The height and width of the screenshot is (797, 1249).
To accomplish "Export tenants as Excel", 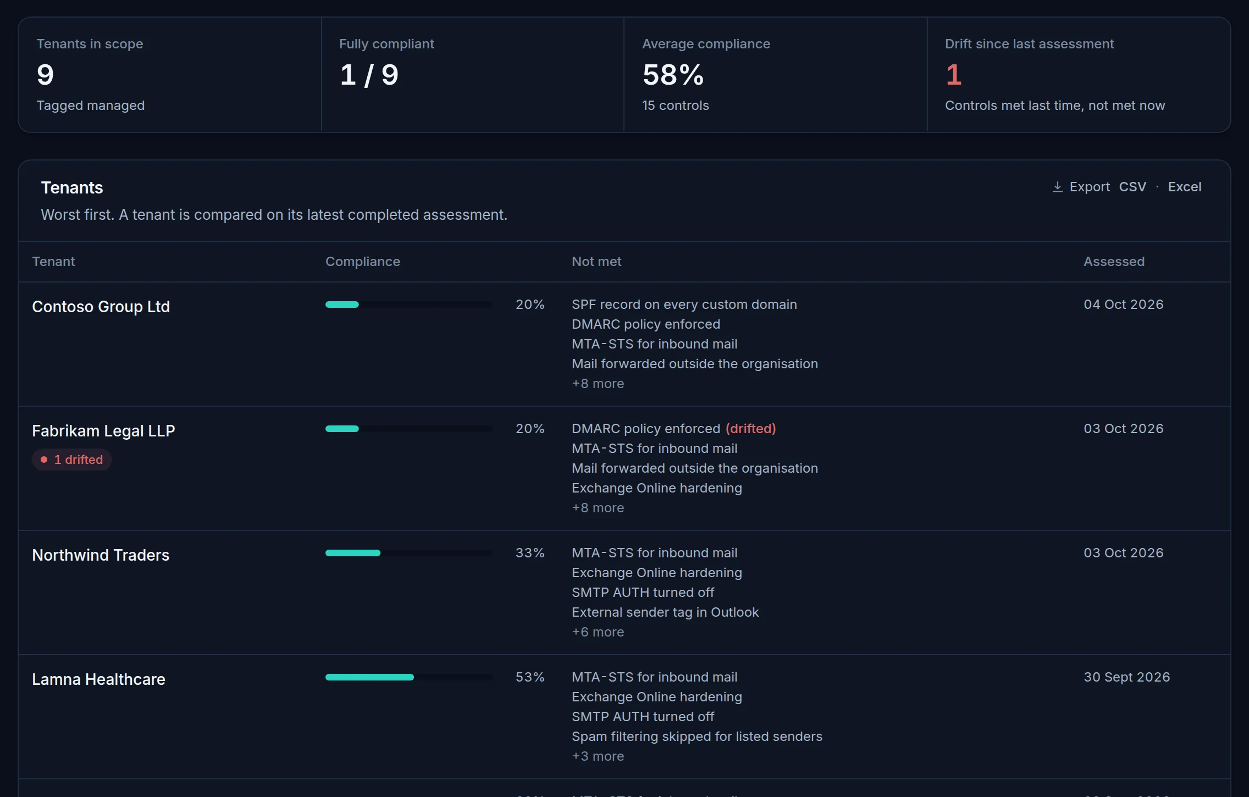I will 1184,187.
